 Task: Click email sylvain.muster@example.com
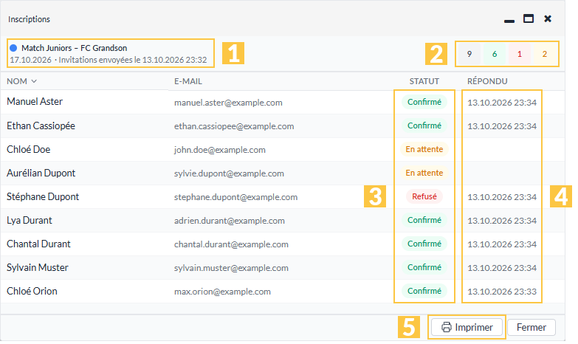pos(231,268)
